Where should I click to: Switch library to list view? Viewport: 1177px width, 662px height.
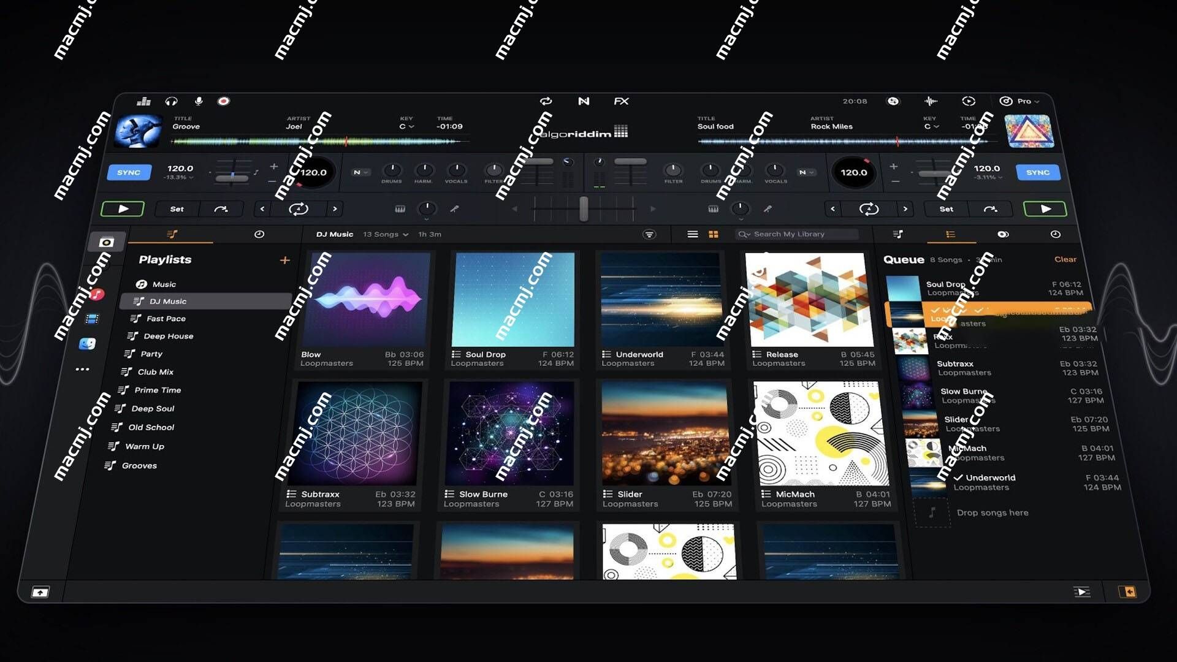(x=693, y=234)
